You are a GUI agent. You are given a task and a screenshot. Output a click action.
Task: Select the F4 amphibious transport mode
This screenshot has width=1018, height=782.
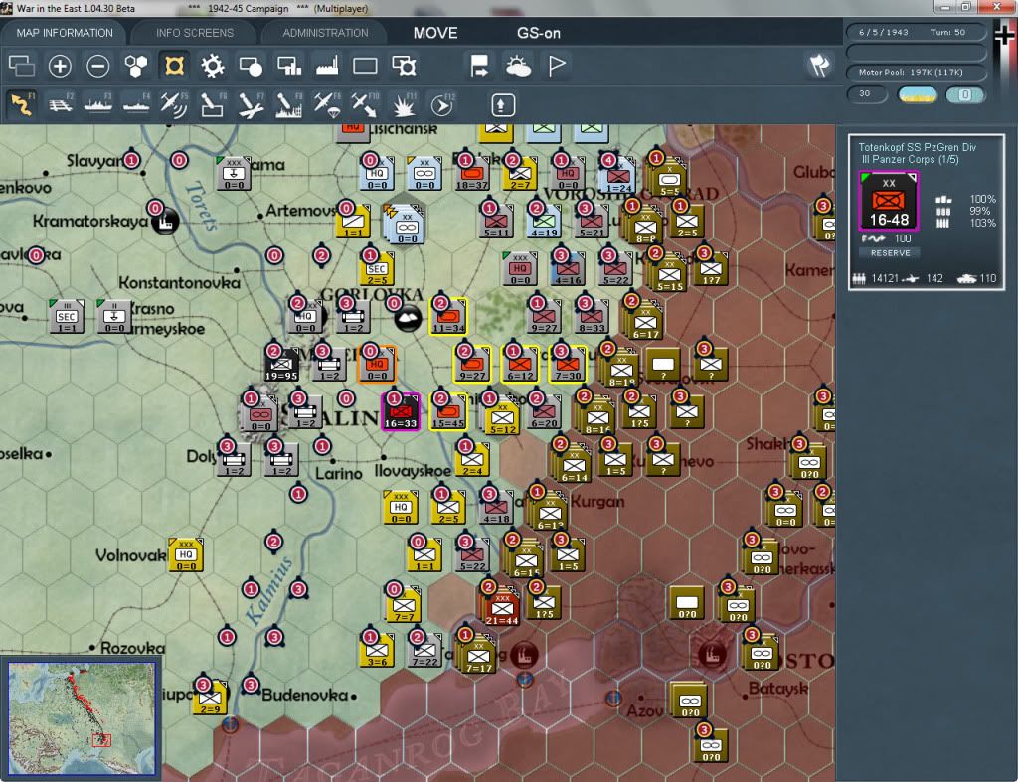(136, 104)
